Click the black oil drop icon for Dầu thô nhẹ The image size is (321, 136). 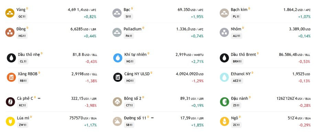point(11,58)
